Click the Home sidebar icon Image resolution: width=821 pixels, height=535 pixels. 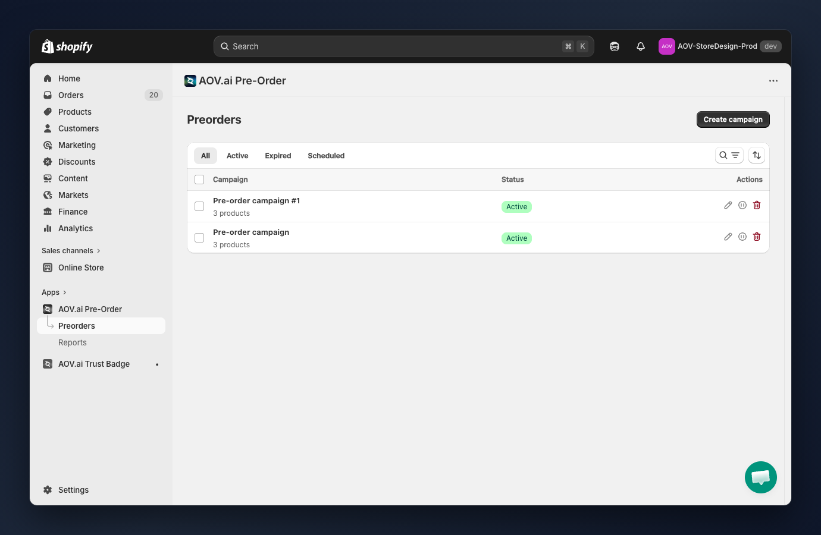coord(48,78)
